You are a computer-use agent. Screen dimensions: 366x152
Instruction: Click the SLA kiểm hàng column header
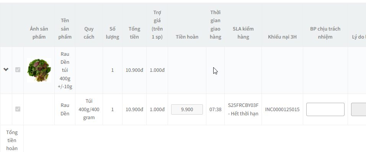pyautogui.click(x=243, y=33)
